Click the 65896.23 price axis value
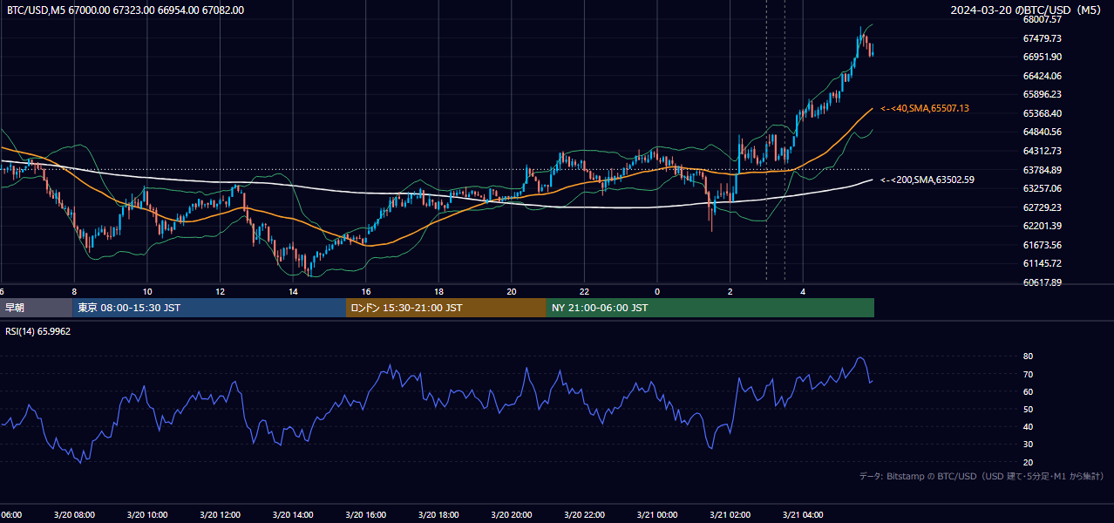This screenshot has height=523, width=1114. pos(1043,94)
